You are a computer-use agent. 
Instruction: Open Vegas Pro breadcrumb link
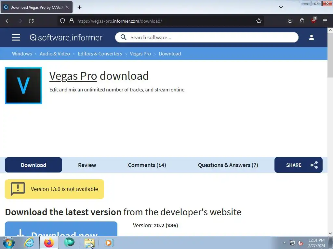click(140, 54)
